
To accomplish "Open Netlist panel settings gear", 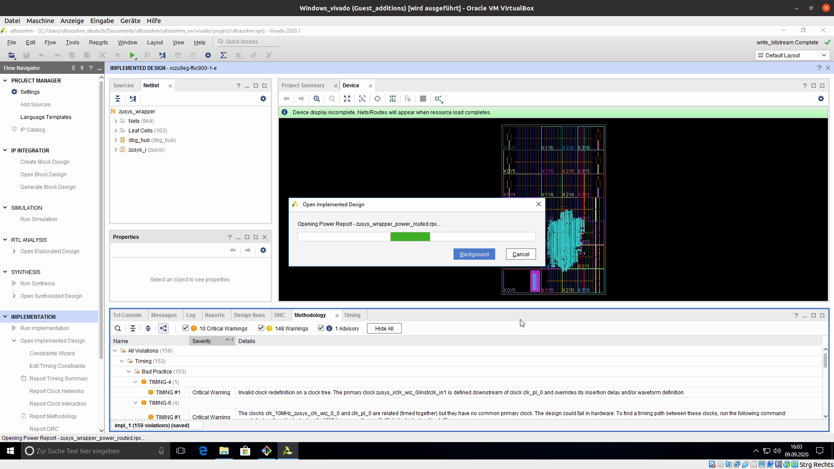I will click(x=263, y=99).
